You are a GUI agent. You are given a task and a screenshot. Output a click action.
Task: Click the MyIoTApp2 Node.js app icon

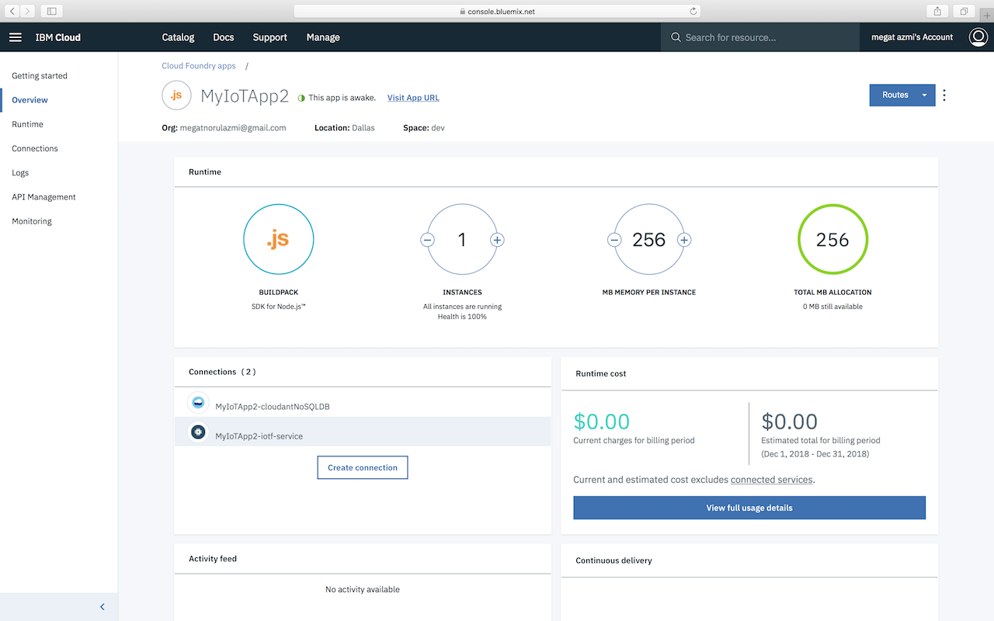click(176, 95)
